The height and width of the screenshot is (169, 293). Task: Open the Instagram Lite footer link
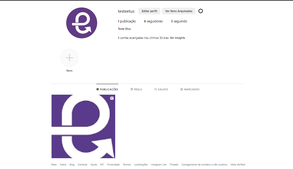158,165
